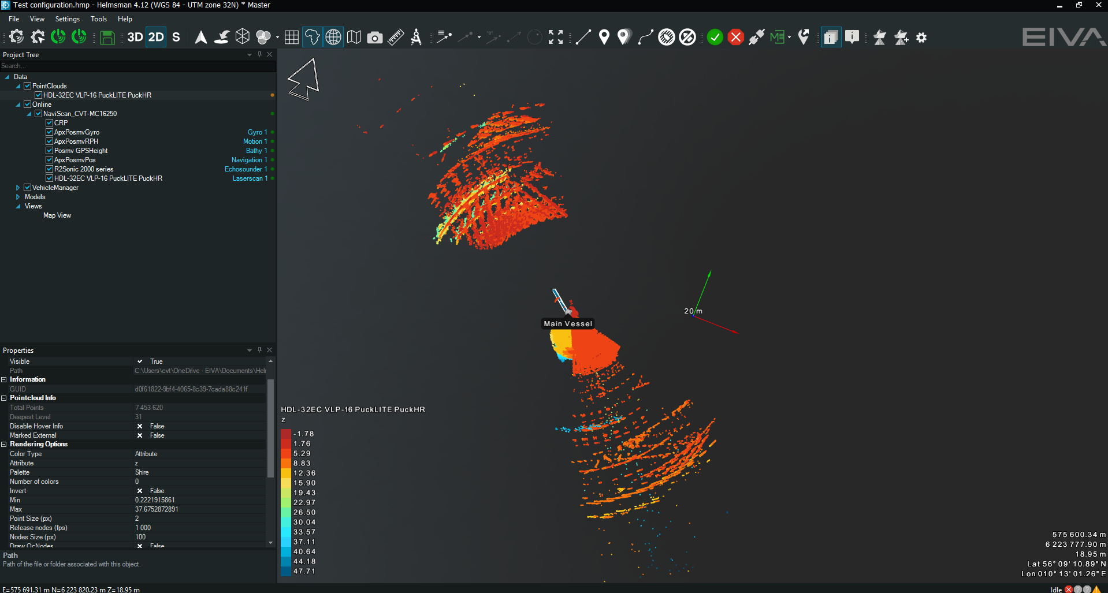Expand the VehicleManager tree node
The image size is (1108, 593).
(18, 188)
